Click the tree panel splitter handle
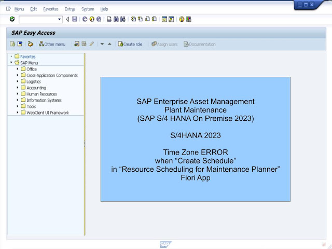 (x=85, y=144)
